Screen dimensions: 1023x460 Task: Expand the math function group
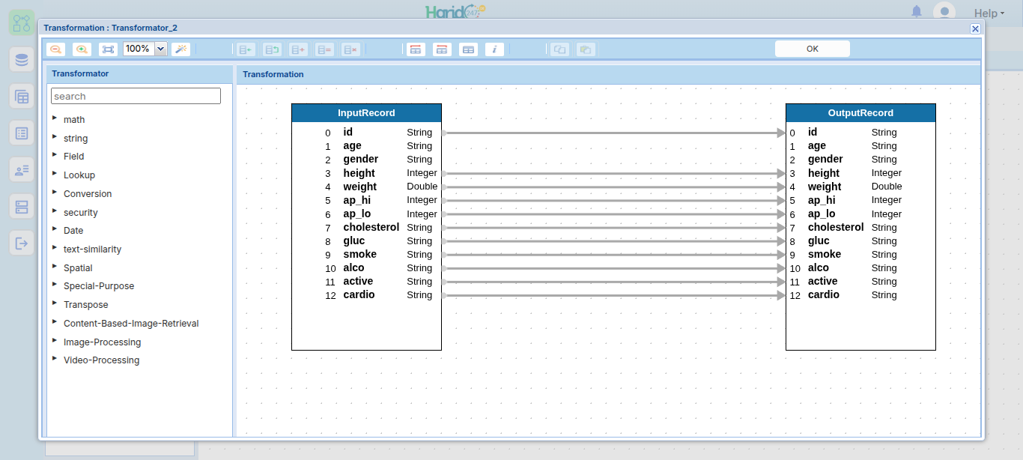pyautogui.click(x=55, y=118)
